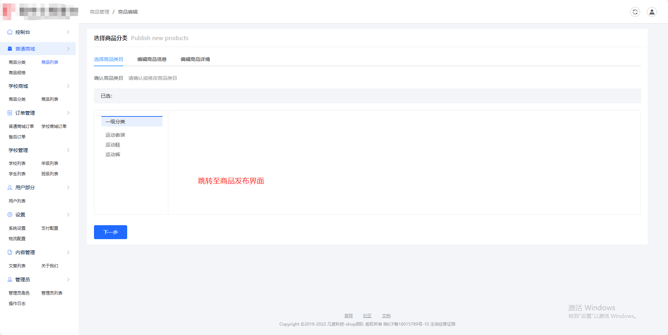
Task: Open the user avatar menu top right
Action: (652, 12)
